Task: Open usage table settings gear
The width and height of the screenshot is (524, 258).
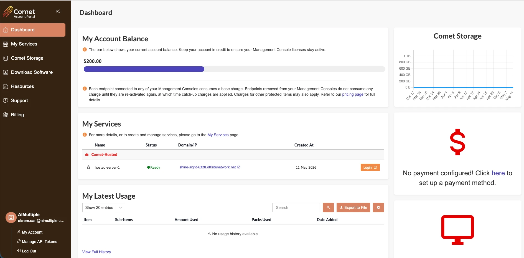Action: 378,208
